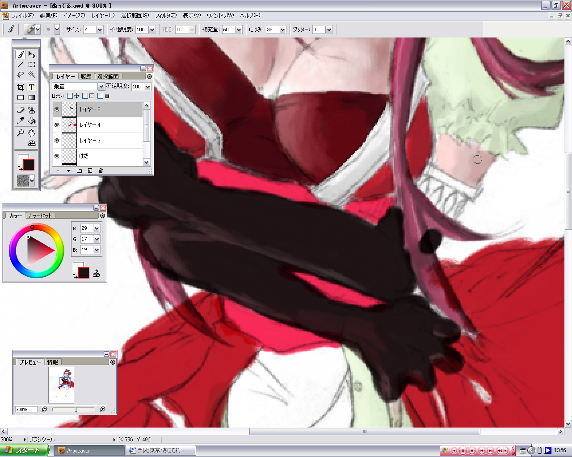Click the navigator thumbnail in Preview panel

tap(61, 385)
